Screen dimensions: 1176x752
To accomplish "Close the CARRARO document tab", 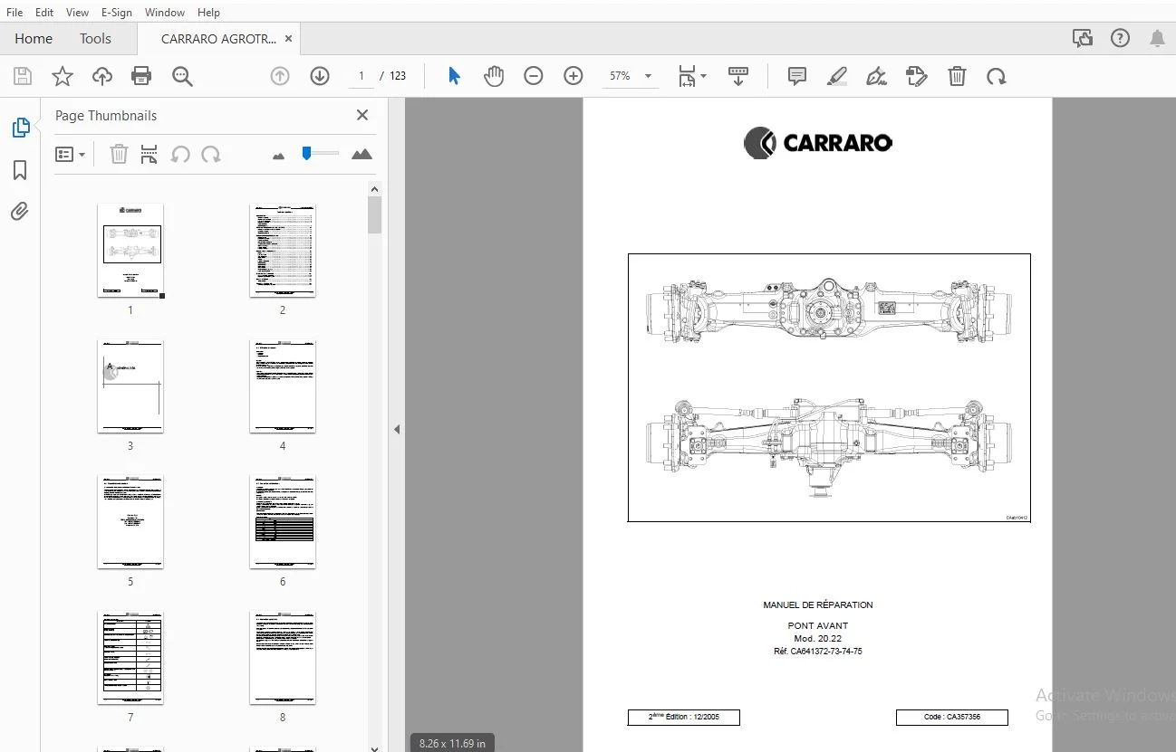I will click(289, 39).
